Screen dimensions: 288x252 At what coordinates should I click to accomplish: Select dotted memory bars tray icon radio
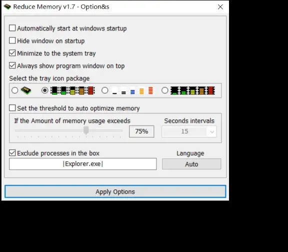44,90
